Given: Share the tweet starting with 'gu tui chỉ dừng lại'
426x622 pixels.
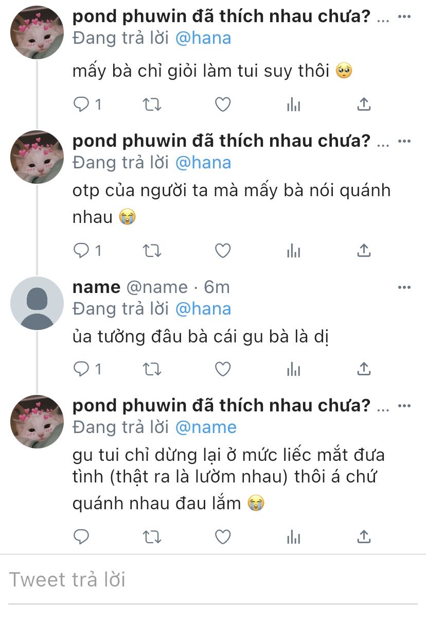Looking at the screenshot, I should point(364,537).
